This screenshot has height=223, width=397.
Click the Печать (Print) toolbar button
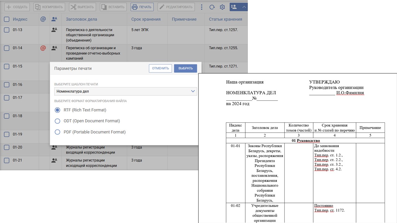coord(142,7)
